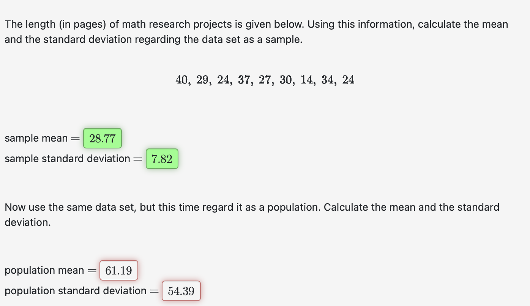Click the population mean answer box showing 61.19

[118, 270]
